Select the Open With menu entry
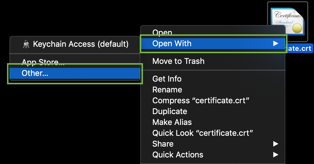 (172, 43)
